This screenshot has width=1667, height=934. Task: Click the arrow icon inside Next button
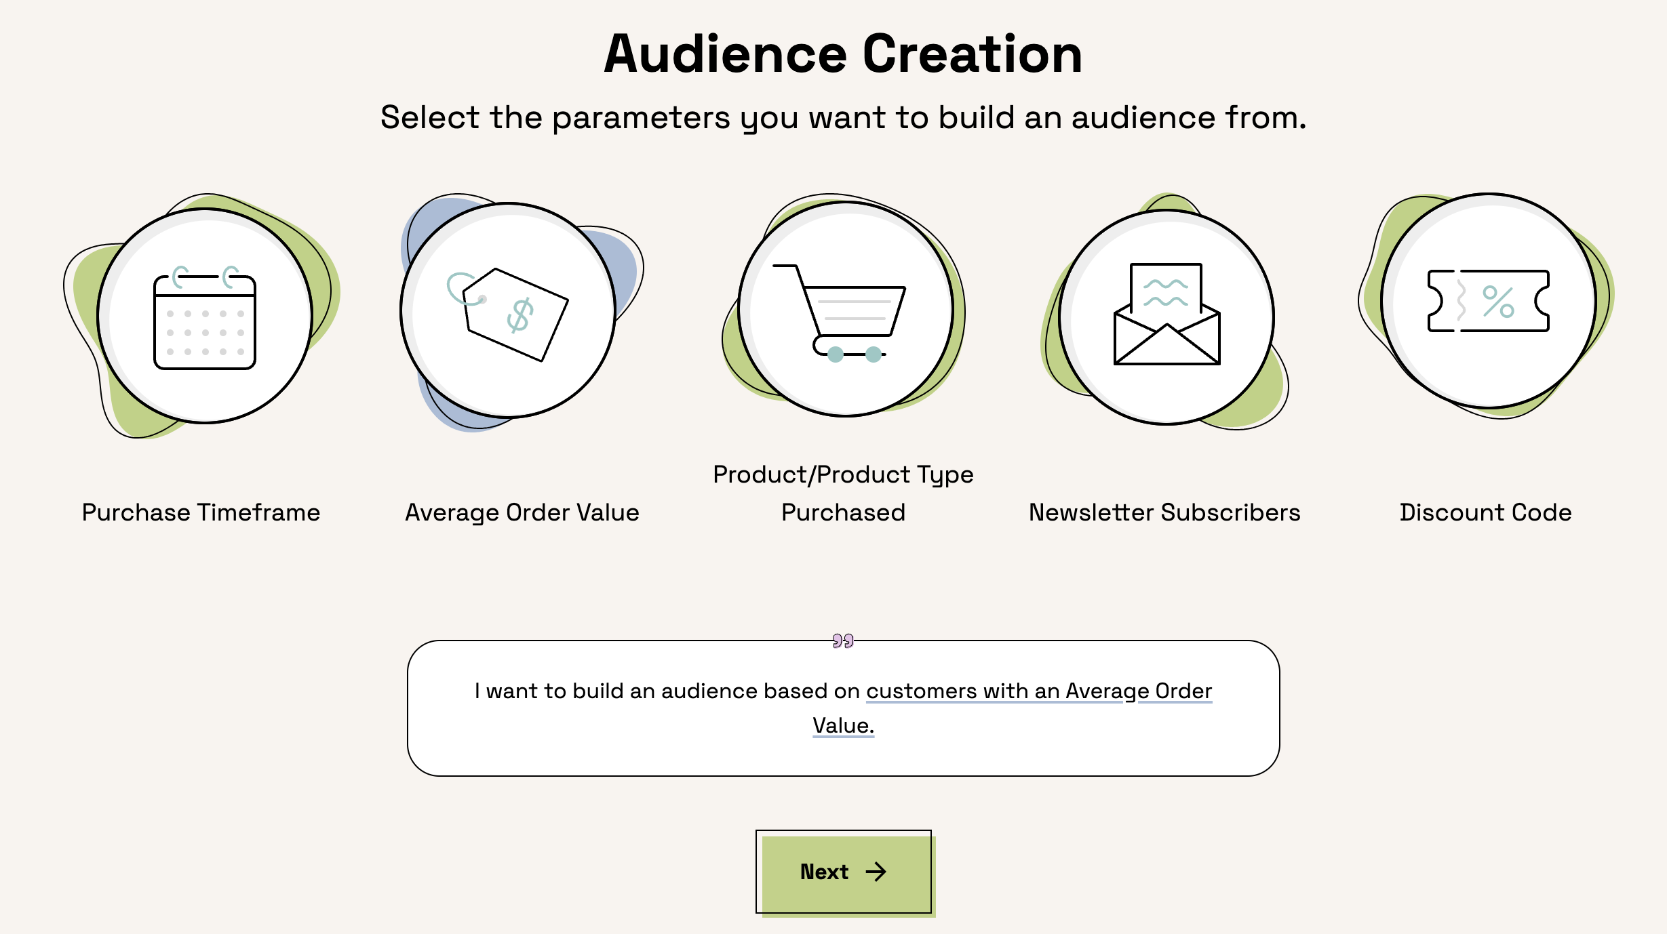pyautogui.click(x=876, y=872)
